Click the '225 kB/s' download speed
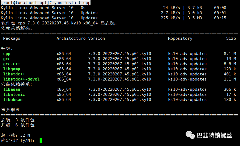The height and width of the screenshot is (146, 240). (170, 18)
